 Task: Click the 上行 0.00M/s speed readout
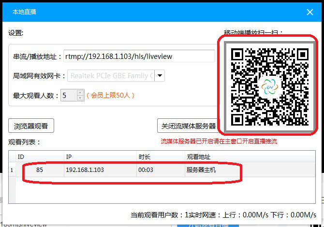click(246, 215)
